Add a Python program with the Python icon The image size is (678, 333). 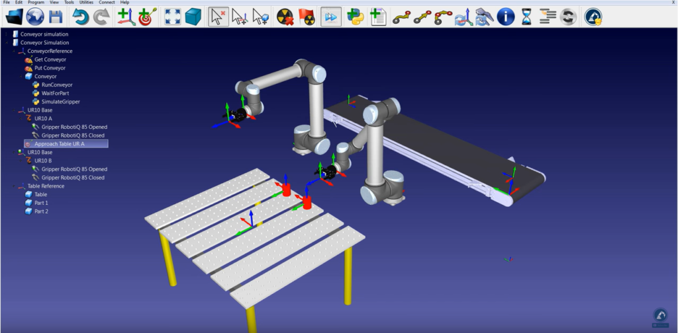356,17
